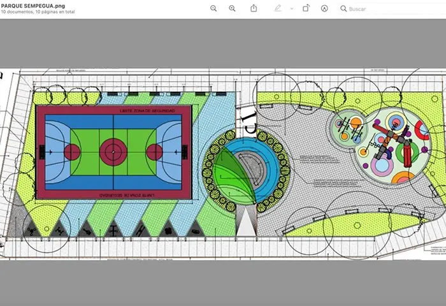This screenshot has height=306, width=446.
Task: Click the red center circle of the court
Action: (113, 152)
